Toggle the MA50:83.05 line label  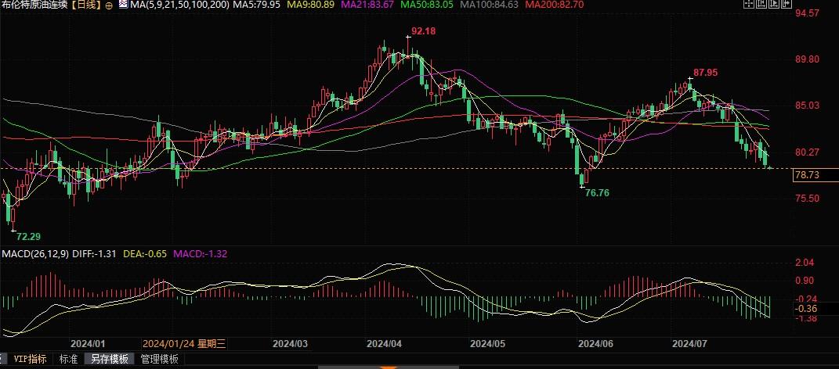tap(425, 5)
